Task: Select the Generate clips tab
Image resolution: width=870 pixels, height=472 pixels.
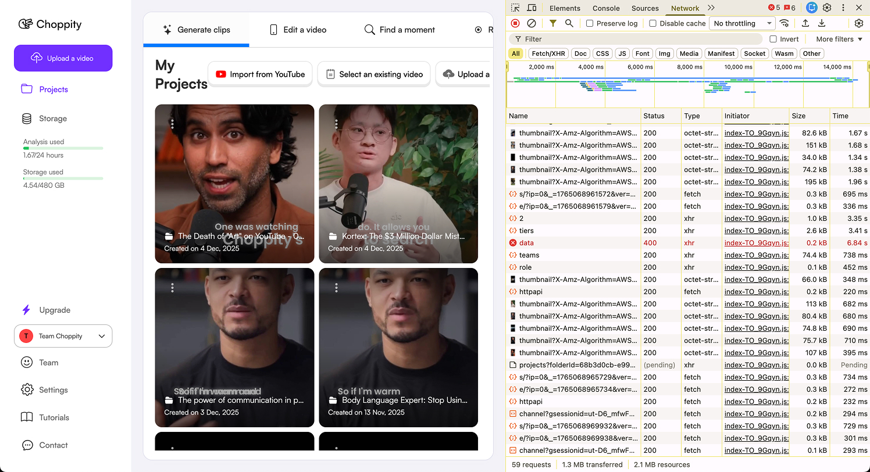Action: point(197,30)
